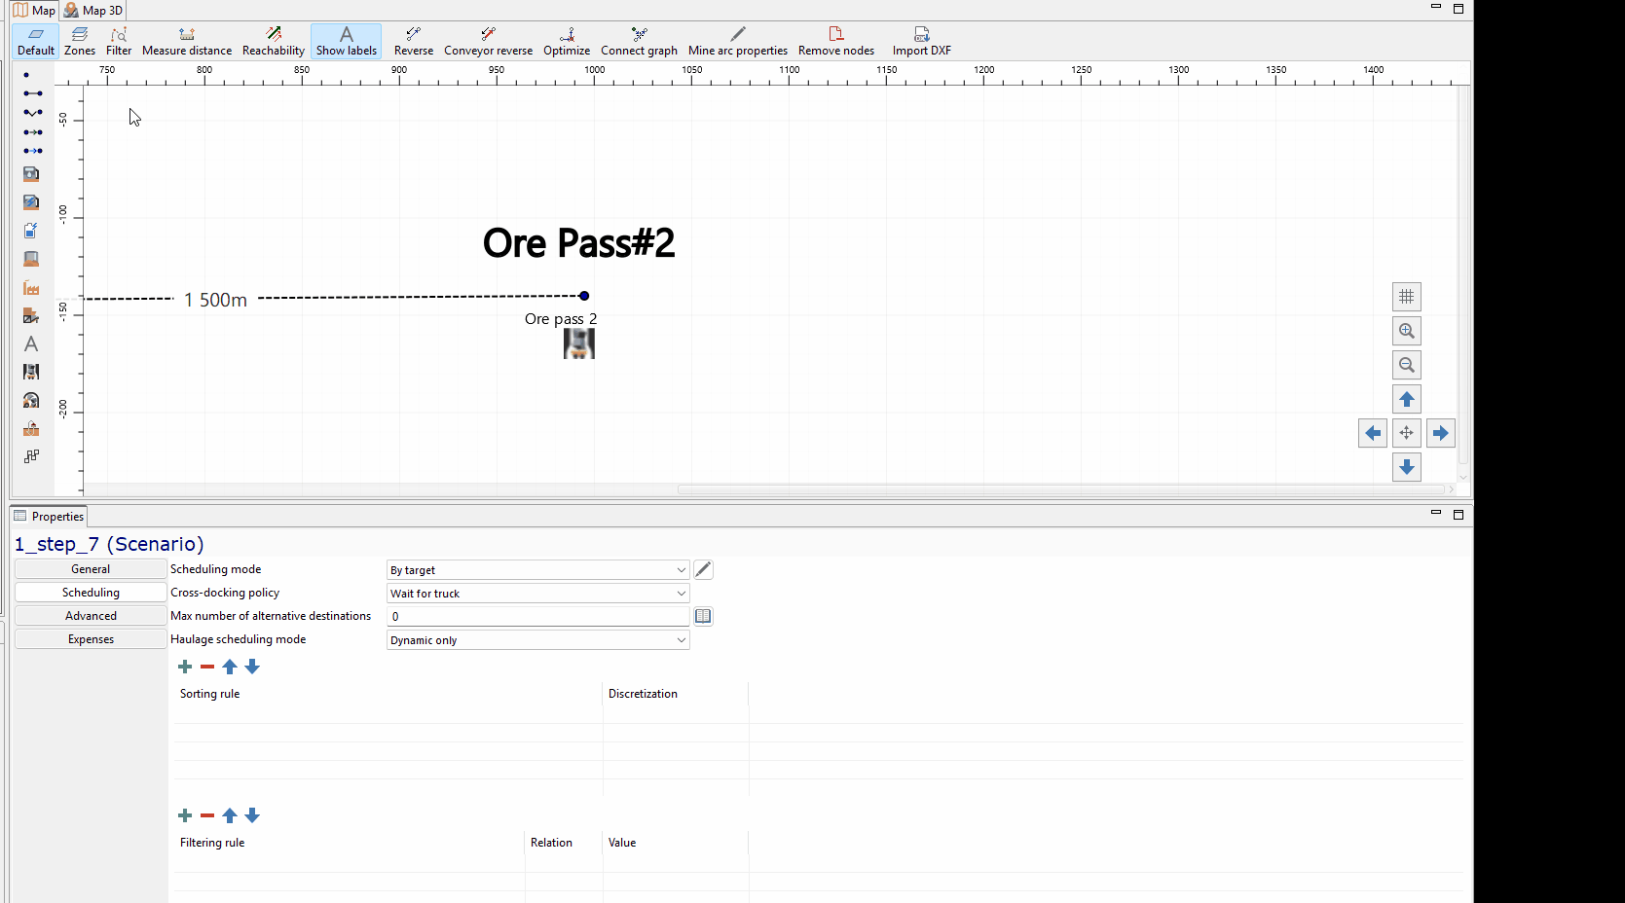Viewport: 1625px width, 903px height.
Task: Add a filtering rule with plus
Action: (x=185, y=815)
